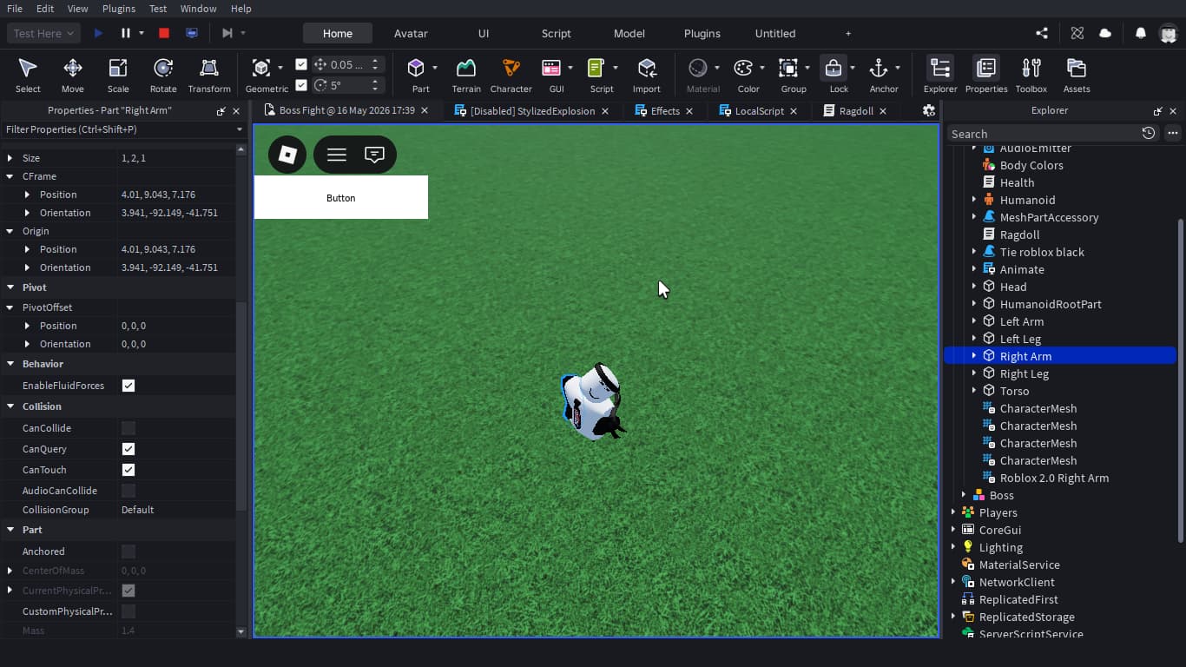Select Left Arm in Explorer
Screen dimensions: 1186x667
coord(1022,321)
